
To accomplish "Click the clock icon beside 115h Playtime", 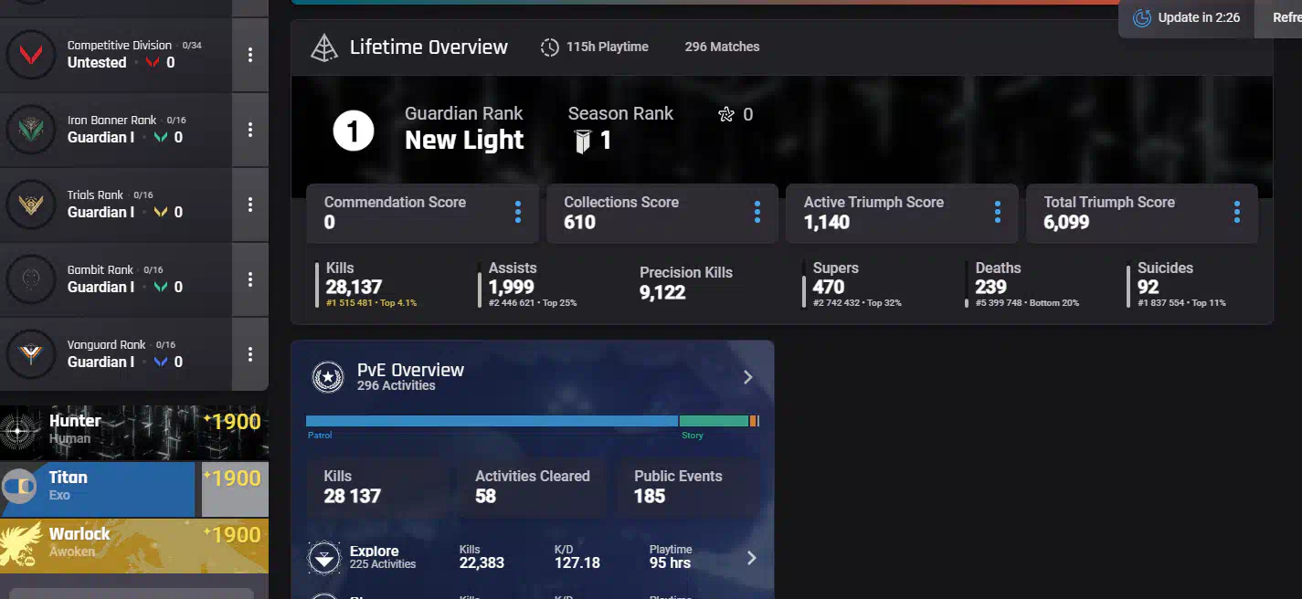I will [549, 47].
